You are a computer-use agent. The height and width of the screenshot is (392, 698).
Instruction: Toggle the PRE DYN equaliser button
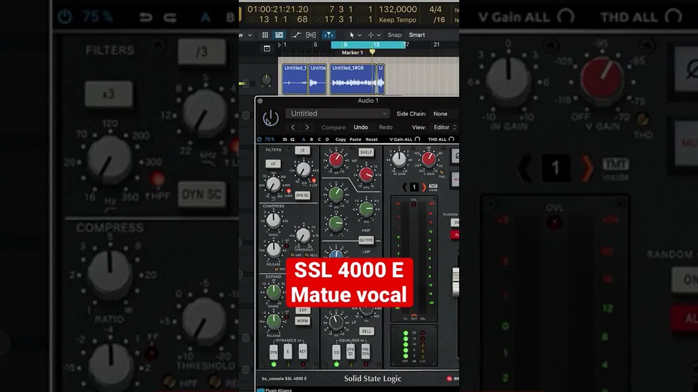click(x=365, y=352)
